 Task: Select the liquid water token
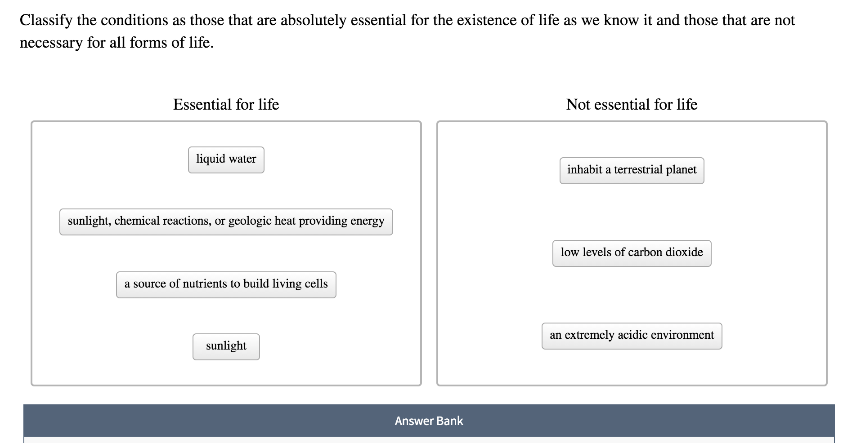(x=225, y=159)
